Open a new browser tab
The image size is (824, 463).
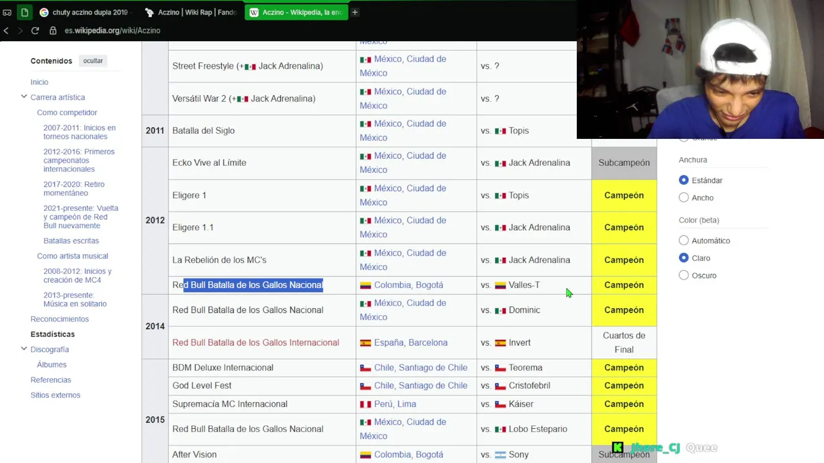point(355,12)
